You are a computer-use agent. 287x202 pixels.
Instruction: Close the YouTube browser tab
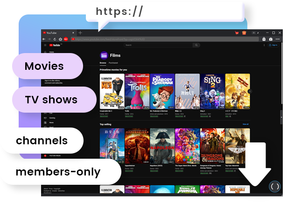(73, 33)
